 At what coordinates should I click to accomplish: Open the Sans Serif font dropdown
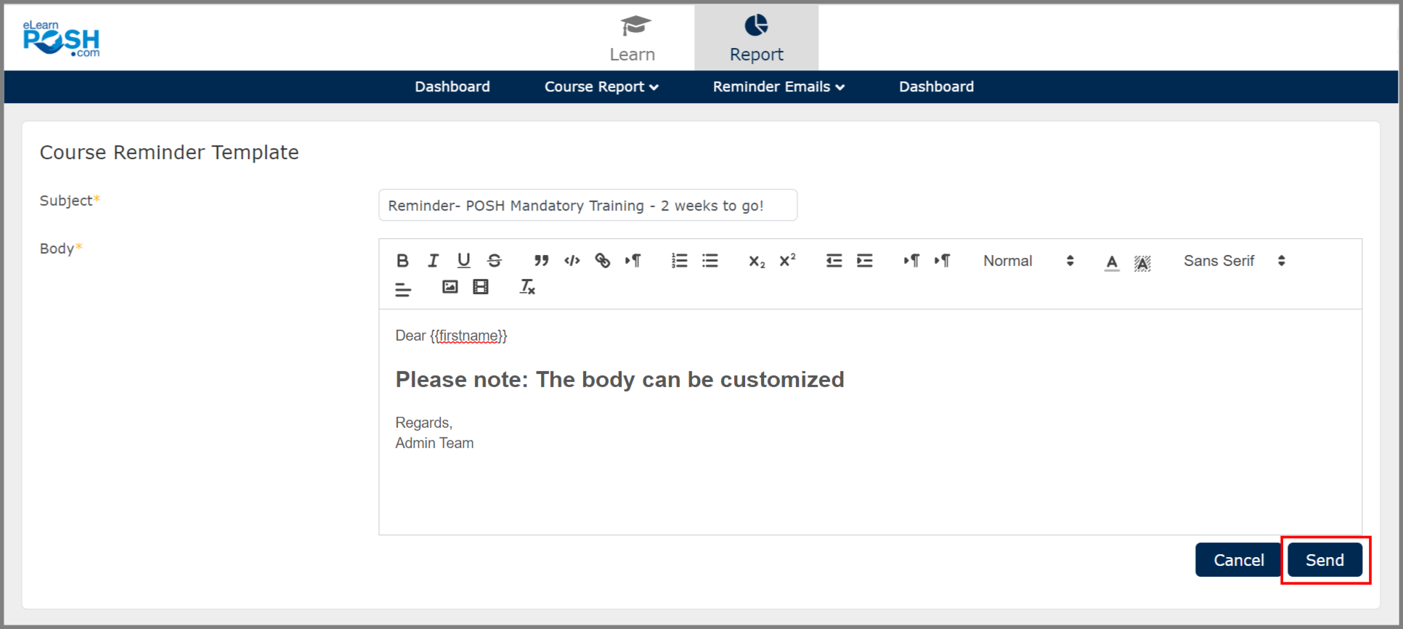pos(1234,261)
